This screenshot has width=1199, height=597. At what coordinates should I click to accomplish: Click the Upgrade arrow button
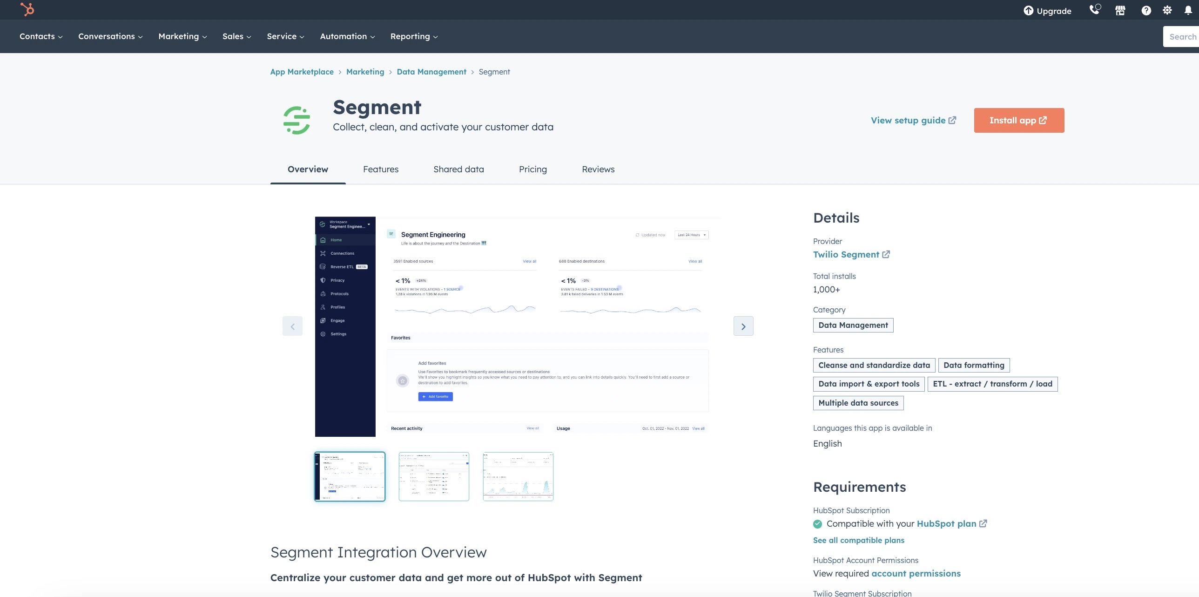point(1047,11)
